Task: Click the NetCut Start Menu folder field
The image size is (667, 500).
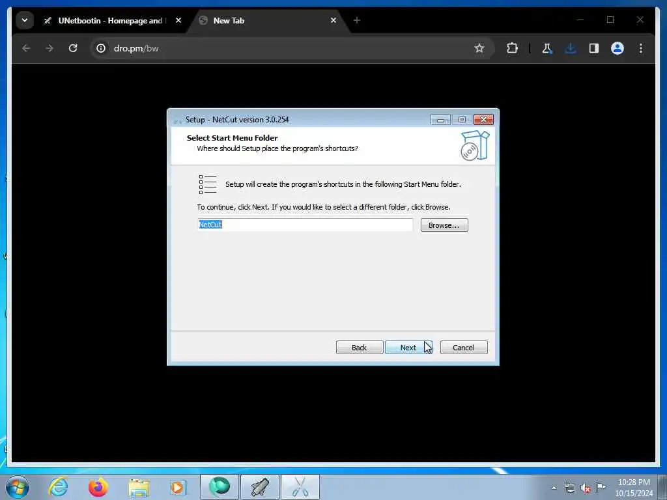Action: (305, 225)
